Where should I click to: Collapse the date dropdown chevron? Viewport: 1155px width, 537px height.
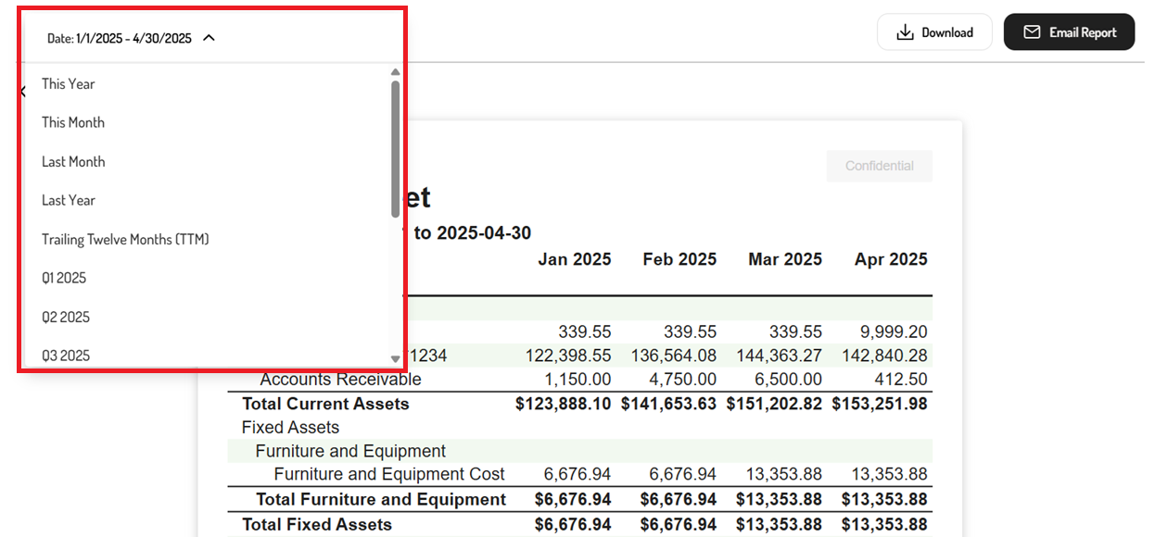[x=209, y=38]
